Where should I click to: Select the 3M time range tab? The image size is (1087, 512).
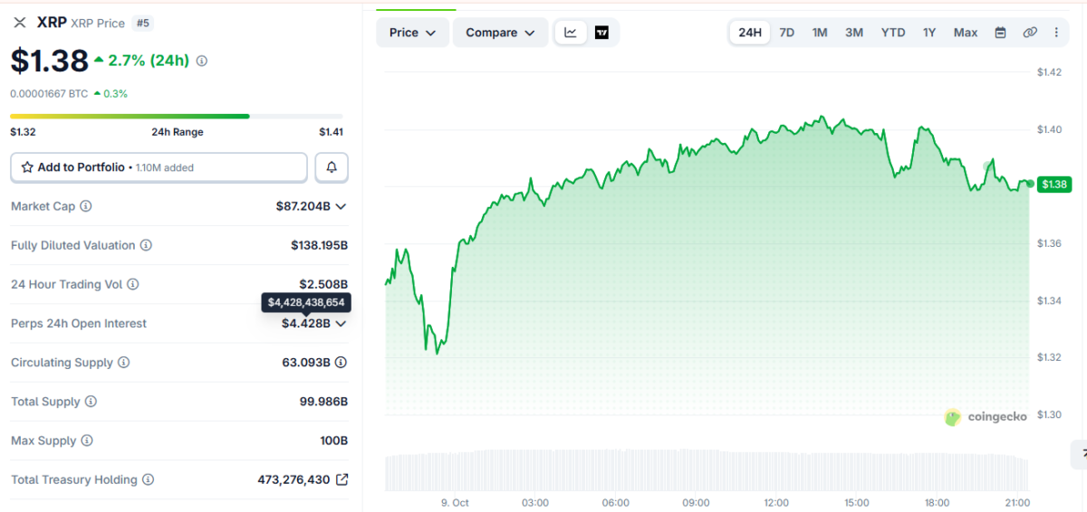coord(854,33)
